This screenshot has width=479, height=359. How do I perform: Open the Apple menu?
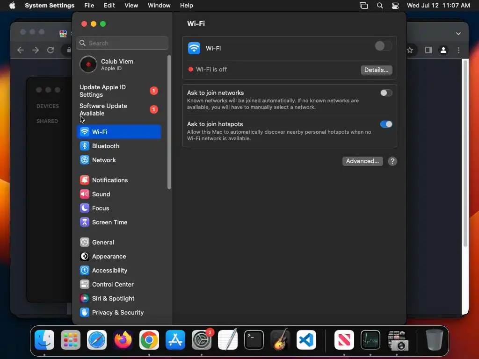point(12,6)
